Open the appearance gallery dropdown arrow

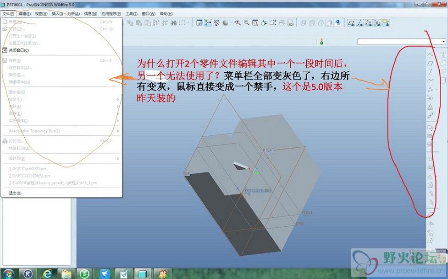click(x=231, y=23)
